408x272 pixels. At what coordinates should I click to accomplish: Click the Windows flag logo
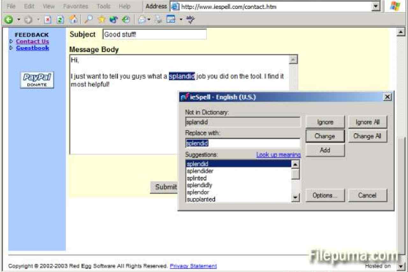point(396,6)
